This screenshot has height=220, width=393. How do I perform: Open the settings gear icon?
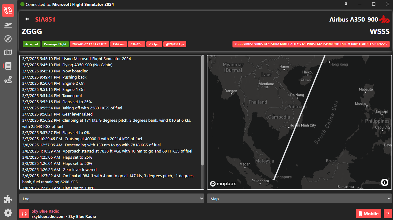coord(8,213)
